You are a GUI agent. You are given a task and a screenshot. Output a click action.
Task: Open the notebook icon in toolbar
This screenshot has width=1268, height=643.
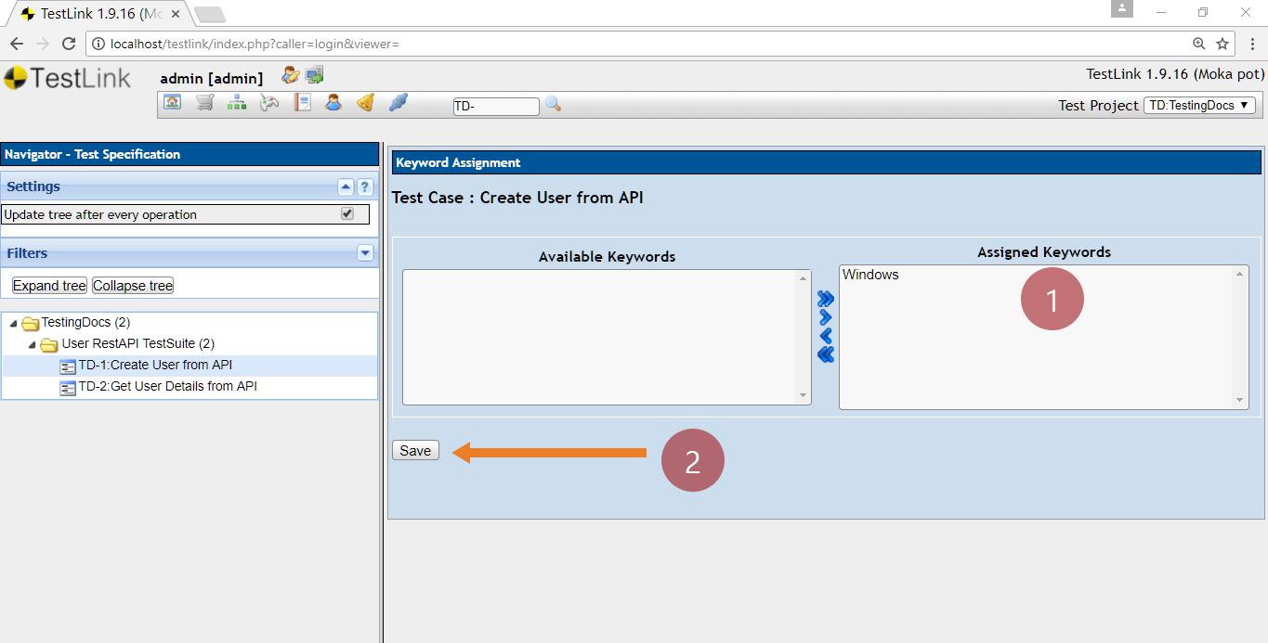(302, 103)
